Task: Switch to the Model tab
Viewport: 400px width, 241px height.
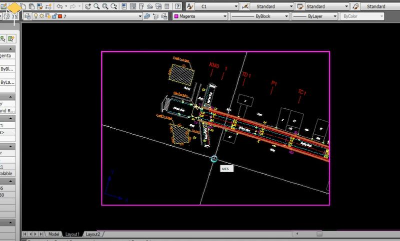Action: click(x=53, y=234)
